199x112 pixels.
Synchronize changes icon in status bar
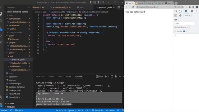(11, 110)
